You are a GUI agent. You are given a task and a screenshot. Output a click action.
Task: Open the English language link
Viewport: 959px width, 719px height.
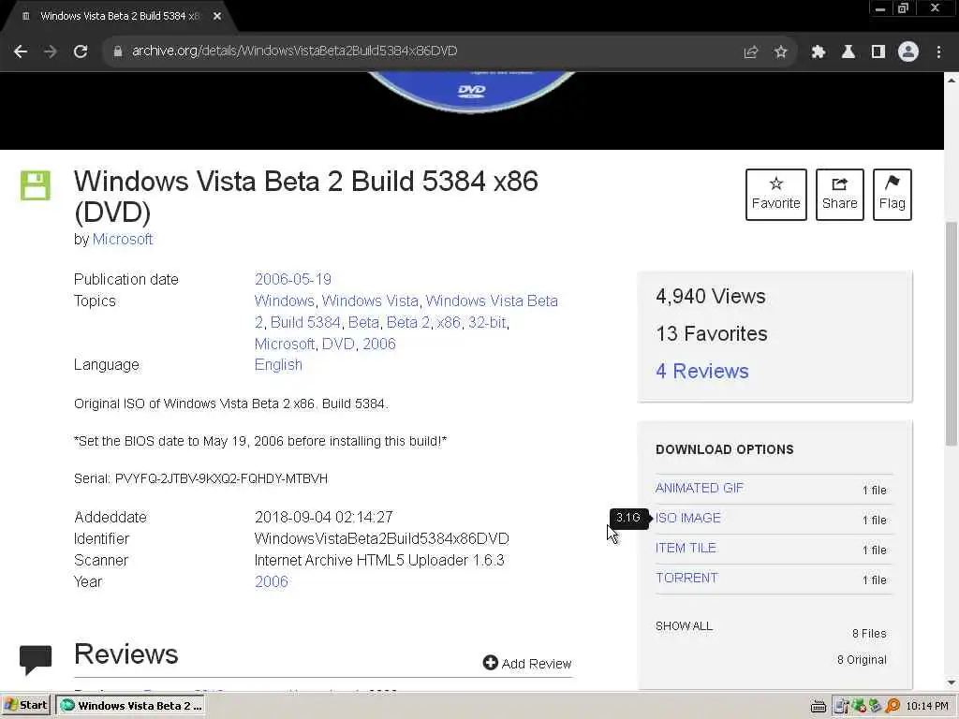click(278, 365)
